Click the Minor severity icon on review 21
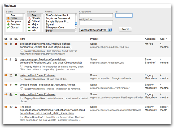Screen dimensions: 174x128 point(16,75)
